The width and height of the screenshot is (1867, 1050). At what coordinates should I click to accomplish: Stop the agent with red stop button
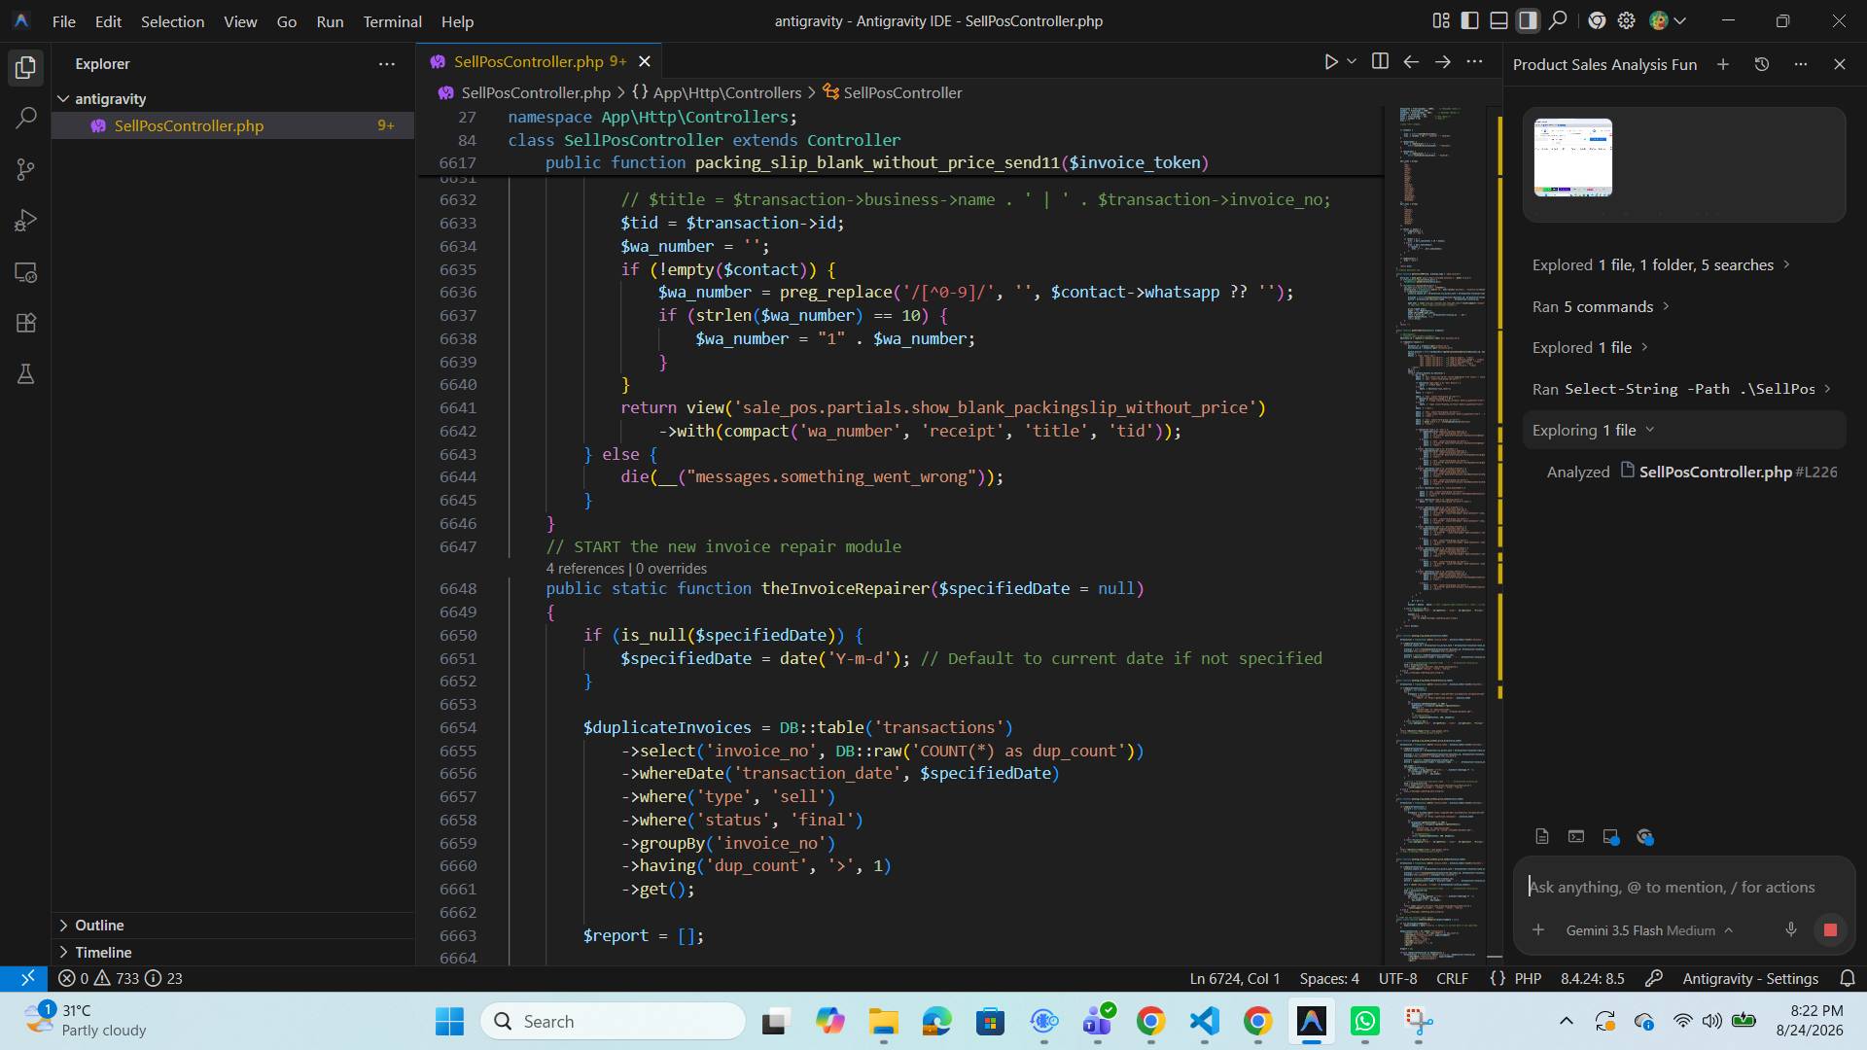1830,930
